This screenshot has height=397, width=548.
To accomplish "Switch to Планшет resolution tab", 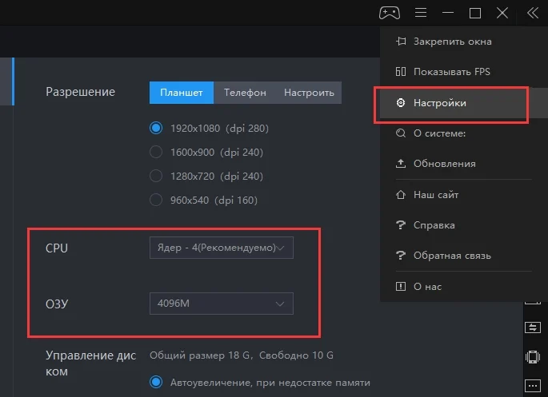I will (x=182, y=93).
